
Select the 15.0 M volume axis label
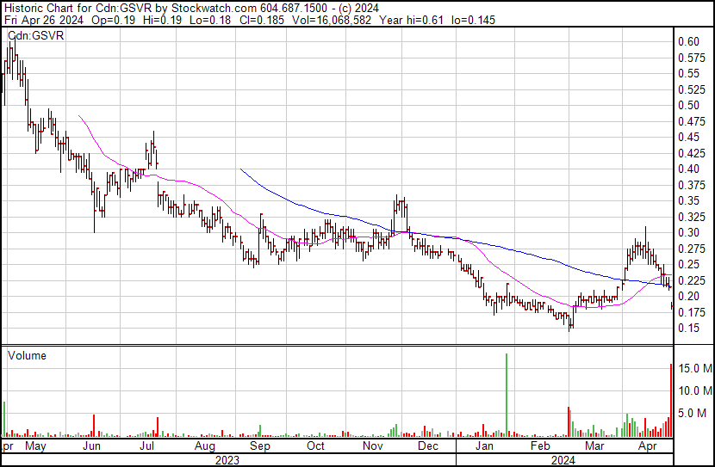point(693,369)
